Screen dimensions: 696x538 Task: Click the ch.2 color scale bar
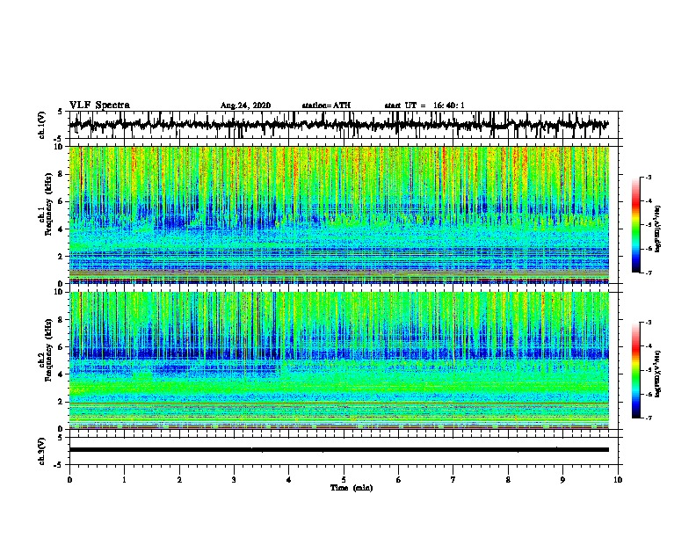[x=635, y=370]
